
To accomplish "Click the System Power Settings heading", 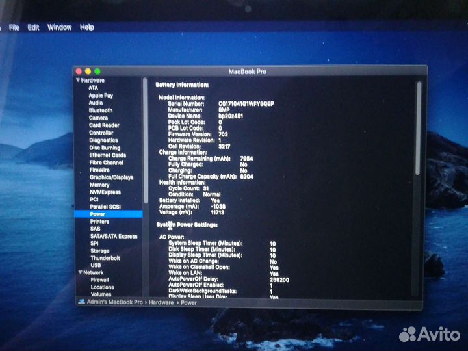I will 187,225.
